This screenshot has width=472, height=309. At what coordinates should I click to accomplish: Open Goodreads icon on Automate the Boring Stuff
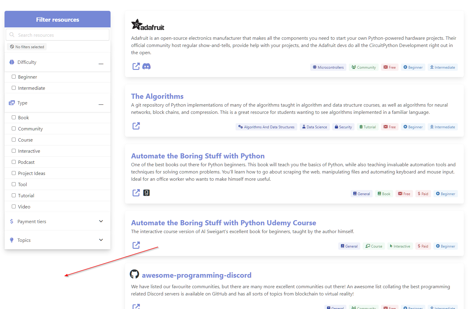point(146,193)
